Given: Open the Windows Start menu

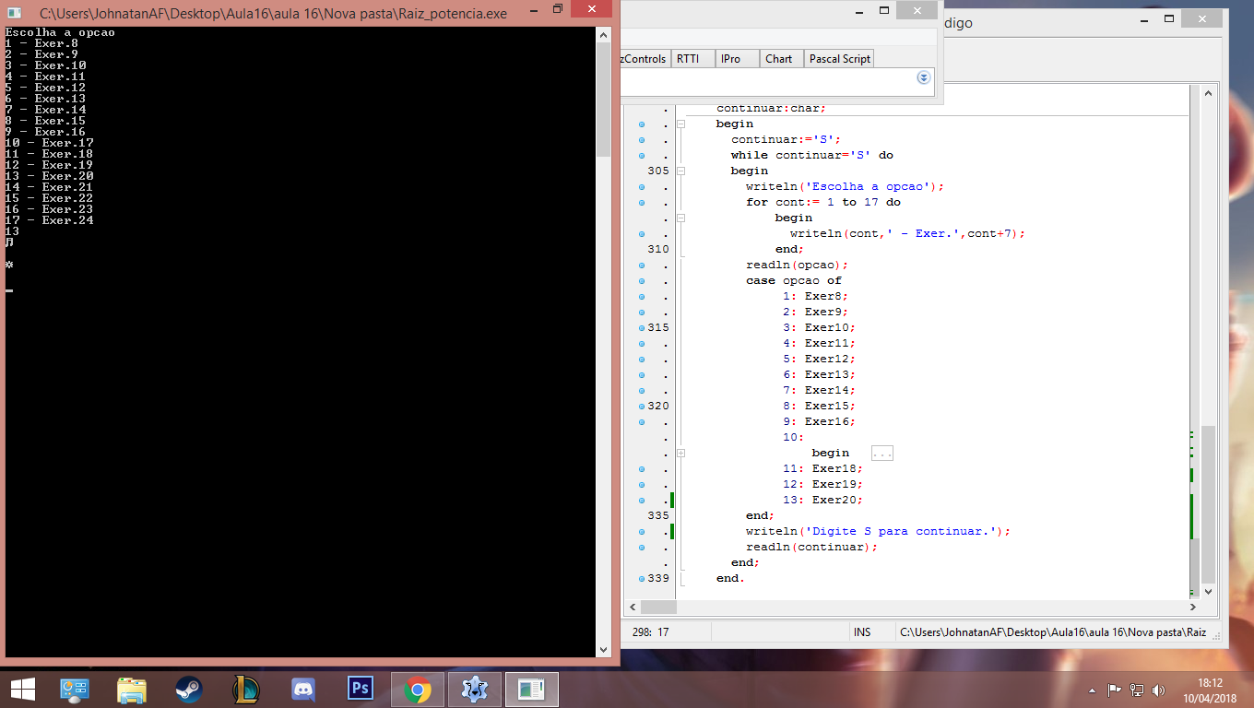Looking at the screenshot, I should (x=22, y=689).
